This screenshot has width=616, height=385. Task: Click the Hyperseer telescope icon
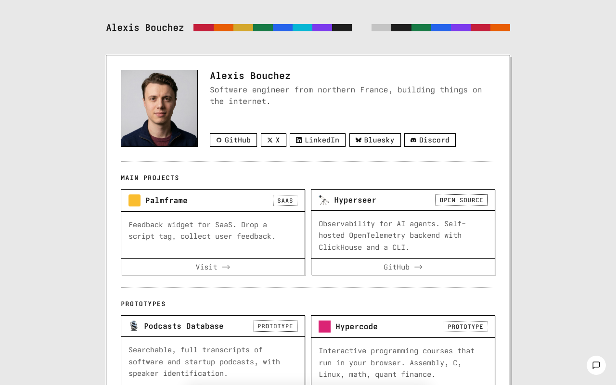(324, 200)
